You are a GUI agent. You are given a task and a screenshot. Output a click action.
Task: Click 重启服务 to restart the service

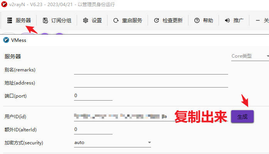click(128, 20)
